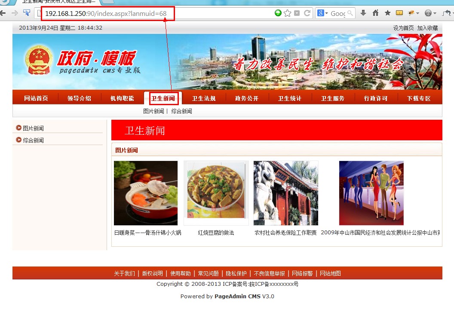This screenshot has width=454, height=312.
Task: Click the 综合新闻 link in left sidebar
Action: point(33,140)
